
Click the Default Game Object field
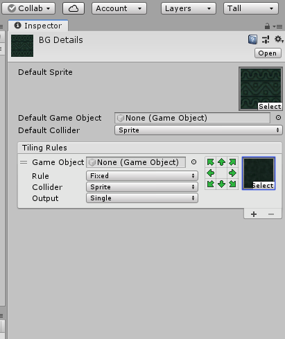192,118
